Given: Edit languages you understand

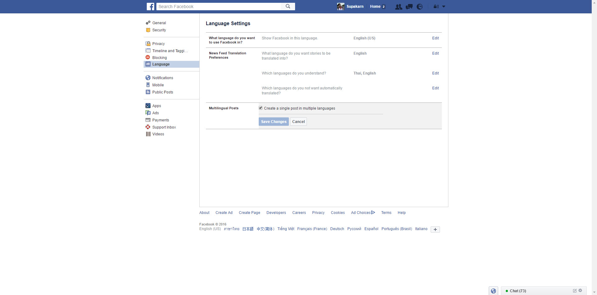Looking at the screenshot, I should tap(435, 73).
